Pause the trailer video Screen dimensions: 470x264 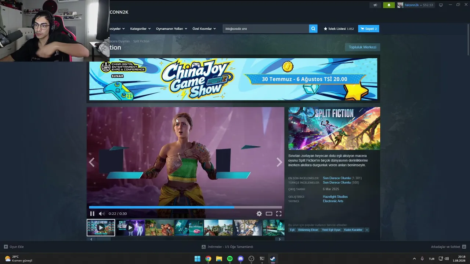(x=92, y=214)
